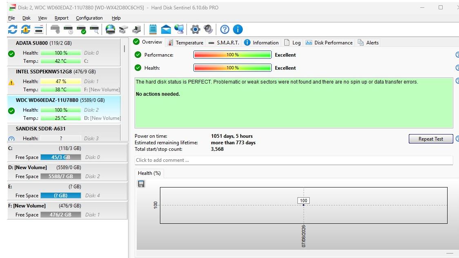Switch to the S.M.A.R.T. tab
459x258 pixels.
224,43
